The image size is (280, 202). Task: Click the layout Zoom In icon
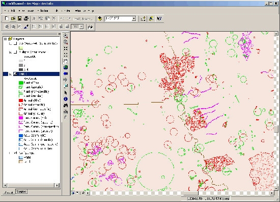pyautogui.click(x=7, y=27)
